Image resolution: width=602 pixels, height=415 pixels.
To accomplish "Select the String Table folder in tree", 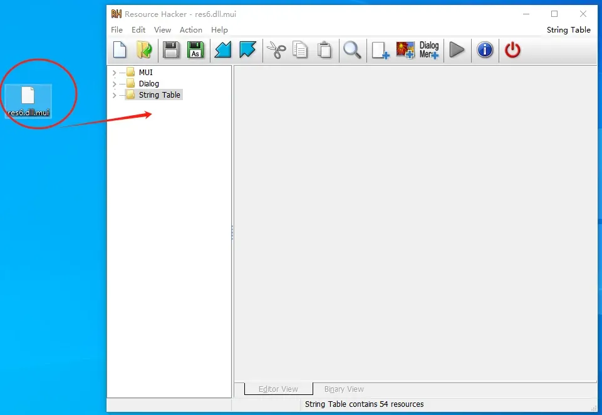I will click(x=153, y=95).
